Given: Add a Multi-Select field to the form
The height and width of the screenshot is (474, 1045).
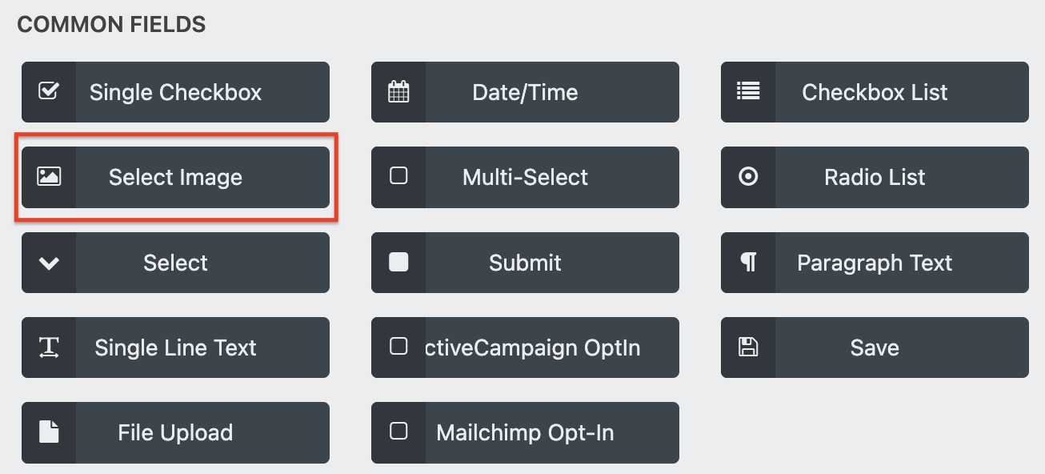Looking at the screenshot, I should (525, 177).
